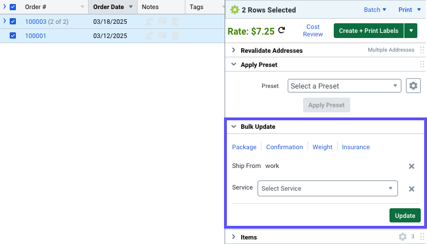Open the Select Service dropdown

[328, 188]
